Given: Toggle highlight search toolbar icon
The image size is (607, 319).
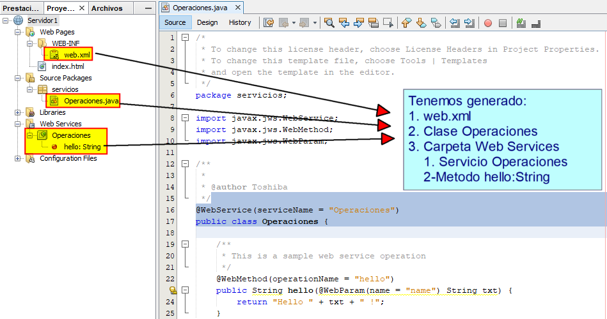Looking at the screenshot, I should [373, 23].
